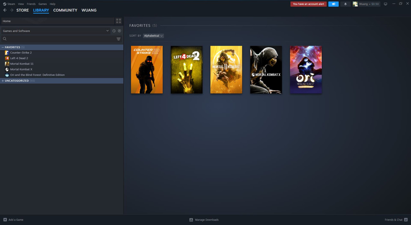Open the Mortal Kombat X cover art
The width and height of the screenshot is (411, 225).
click(x=266, y=70)
